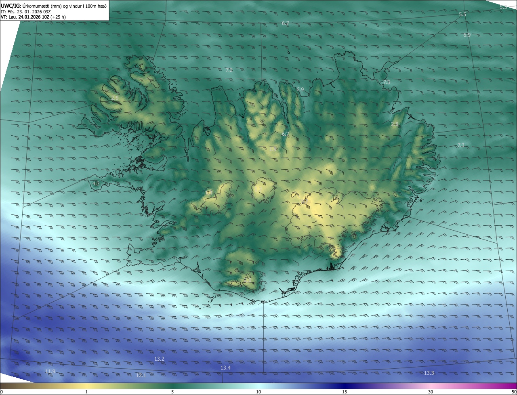Select the 13.4 precipitable water value
The image size is (517, 395).
tap(225, 368)
